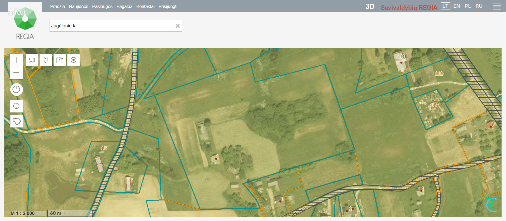
Task: Open the Naujienos menu item
Action: pos(79,6)
